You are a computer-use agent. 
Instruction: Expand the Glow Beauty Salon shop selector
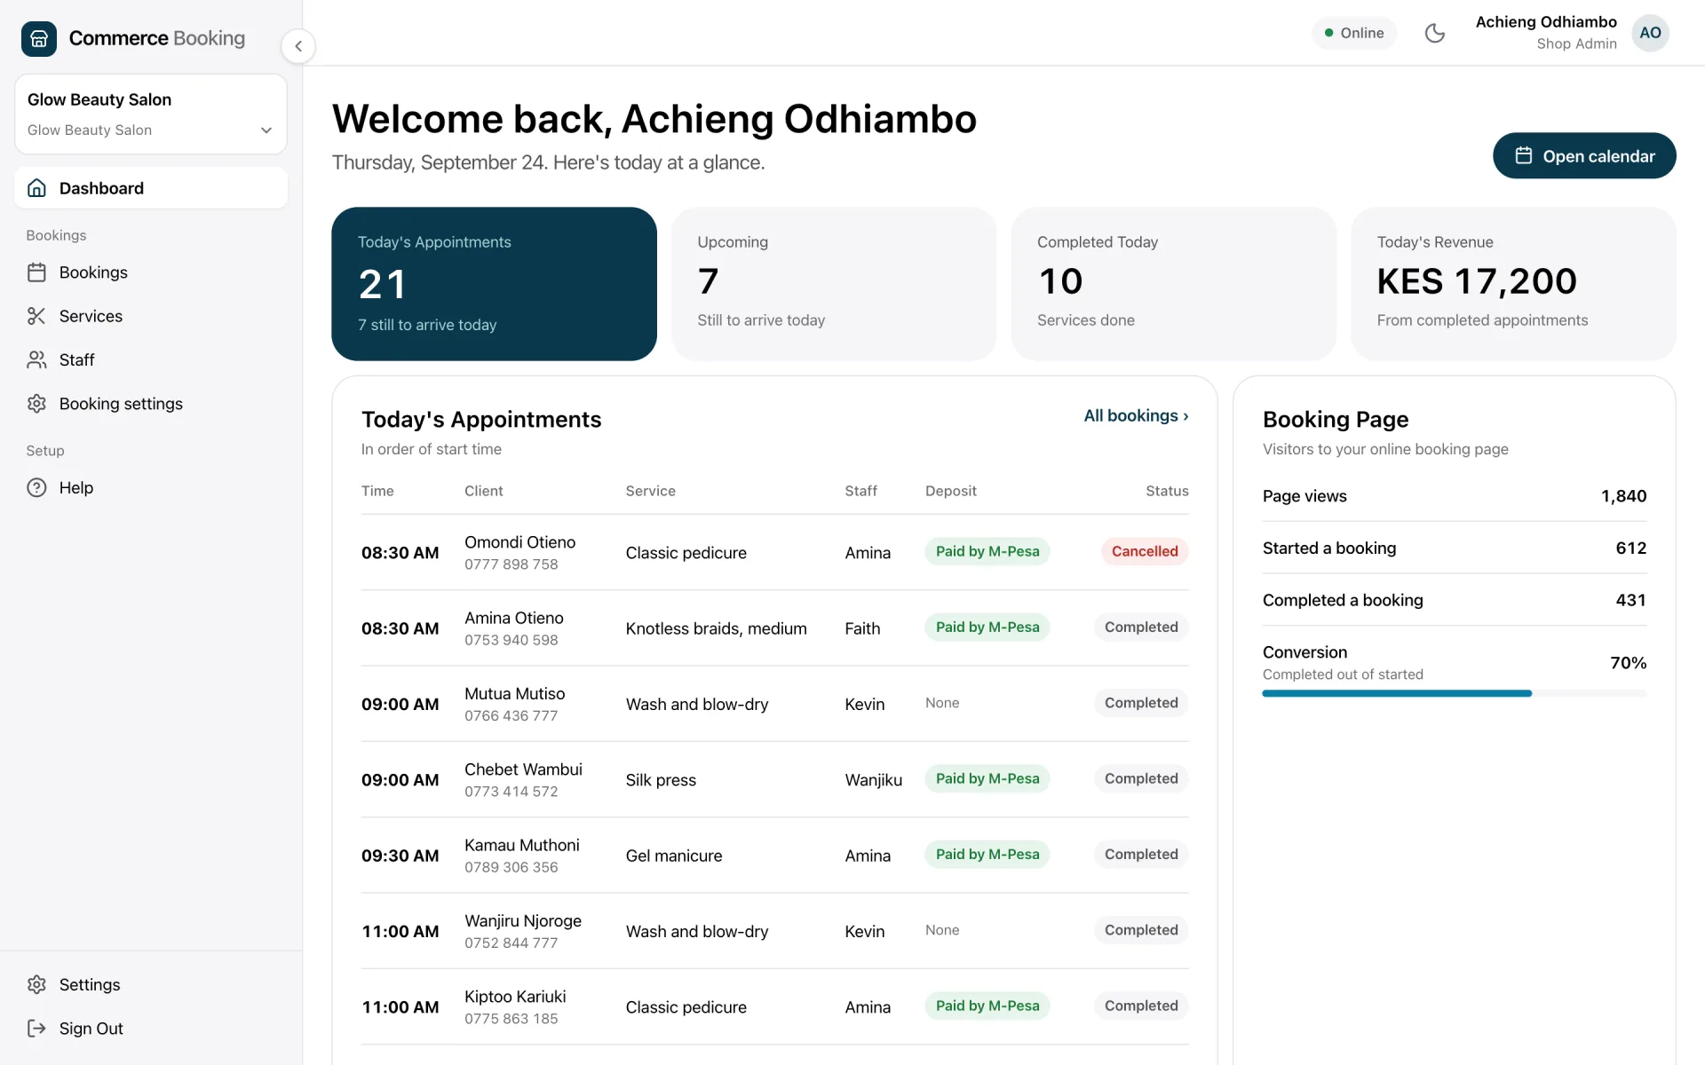[151, 114]
